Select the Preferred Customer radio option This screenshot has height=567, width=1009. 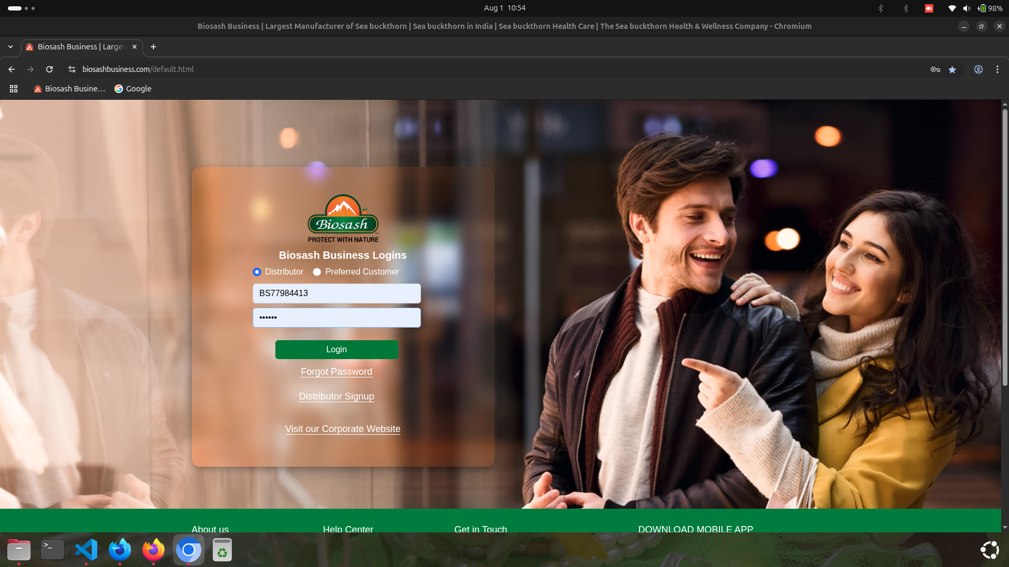[317, 272]
